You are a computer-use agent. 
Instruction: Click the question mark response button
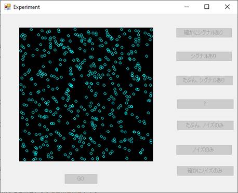tap(205, 104)
